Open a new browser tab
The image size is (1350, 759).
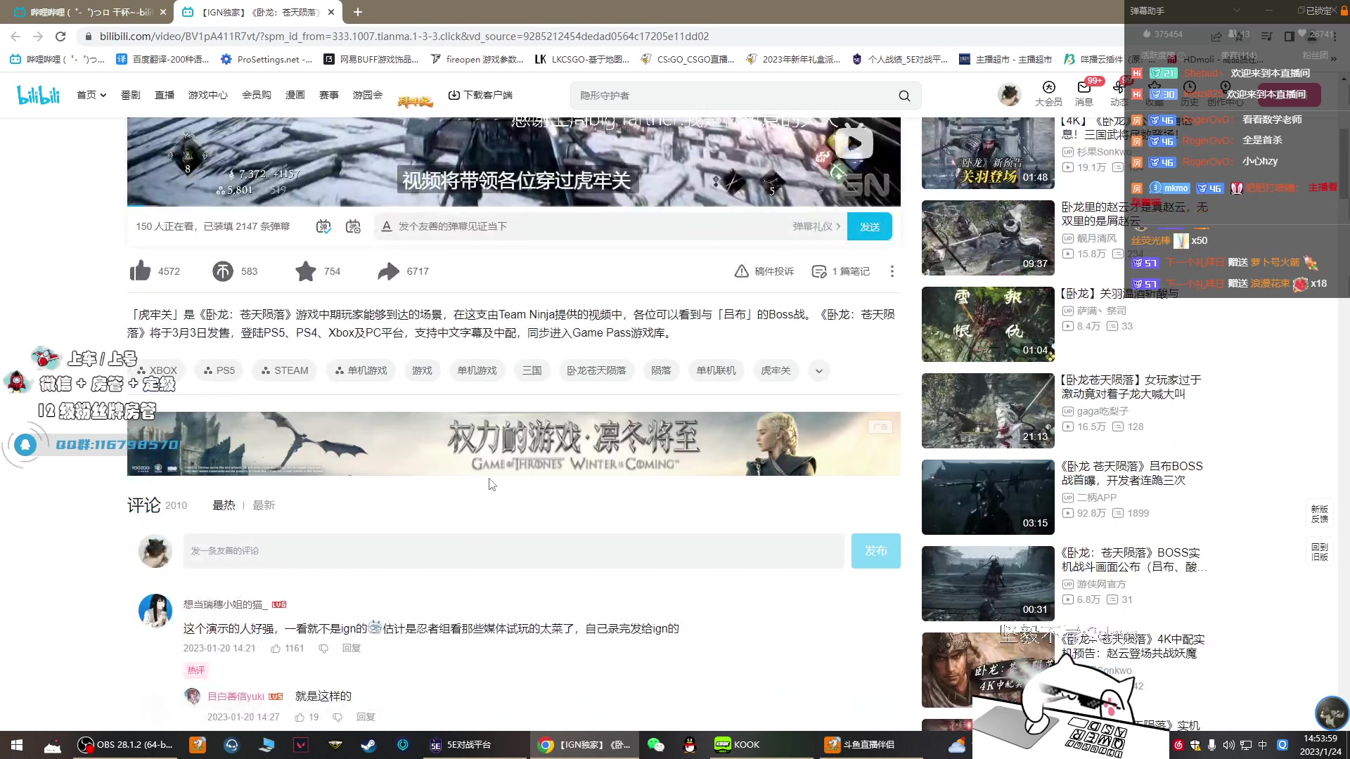(358, 12)
